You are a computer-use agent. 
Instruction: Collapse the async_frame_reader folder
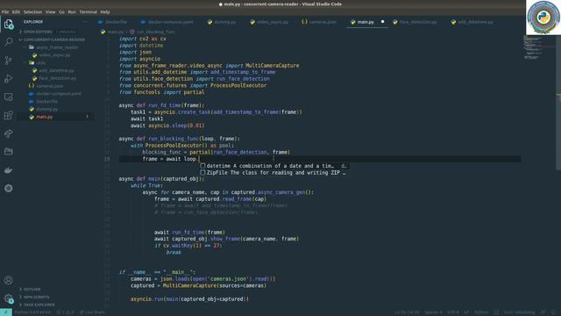[x=25, y=47]
